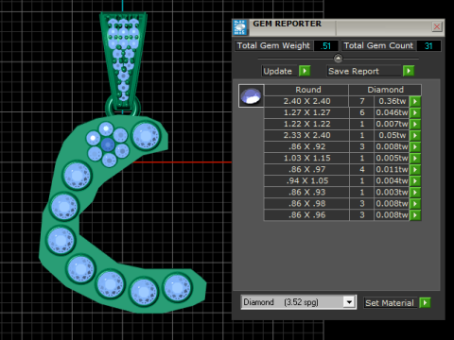
Task: Click the Diamond column header
Action: click(385, 90)
